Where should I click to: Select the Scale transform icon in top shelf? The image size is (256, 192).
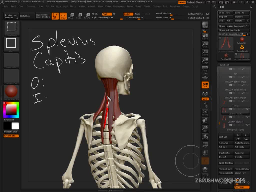pyautogui.click(x=79, y=16)
